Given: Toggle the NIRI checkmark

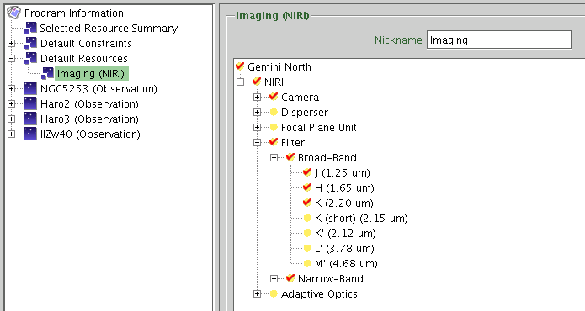Looking at the screenshot, I should point(257,82).
